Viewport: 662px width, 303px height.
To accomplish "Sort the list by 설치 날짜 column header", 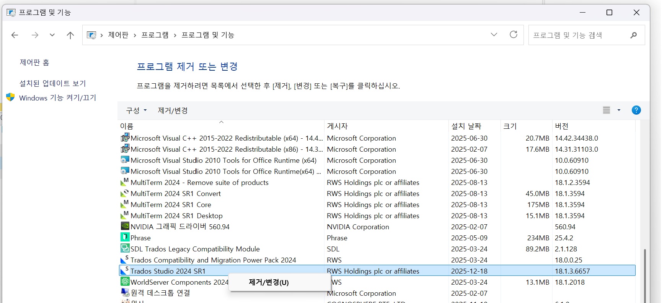I will click(x=466, y=126).
